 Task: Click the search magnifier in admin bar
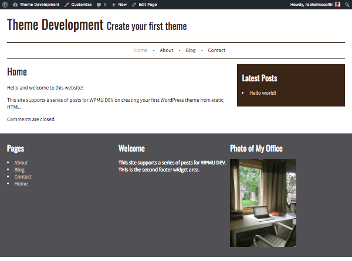pyautogui.click(x=347, y=5)
